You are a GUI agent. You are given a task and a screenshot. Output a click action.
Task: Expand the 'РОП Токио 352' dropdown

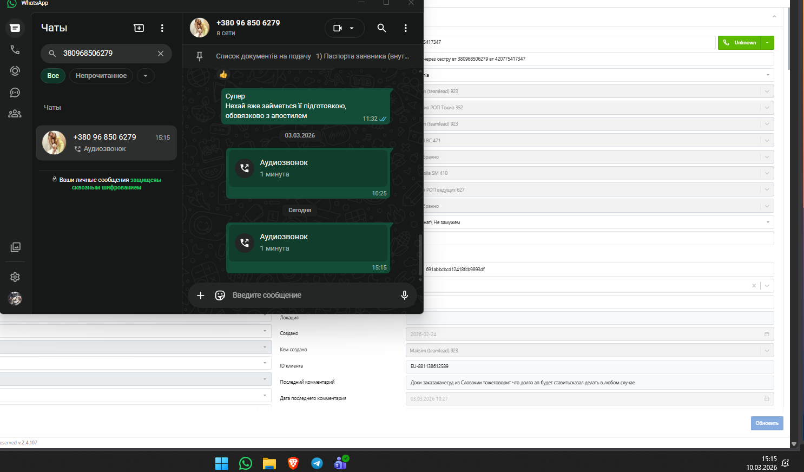(767, 108)
